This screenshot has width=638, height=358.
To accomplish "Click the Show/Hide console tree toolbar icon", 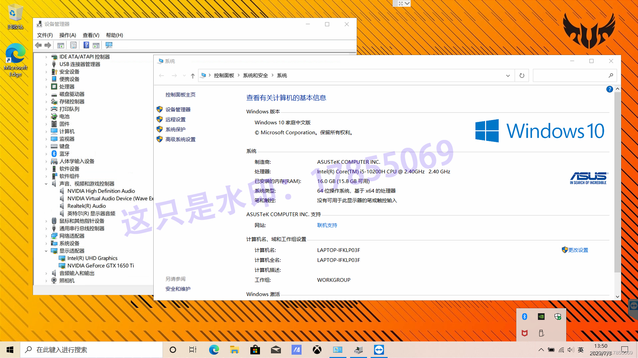I will pos(61,45).
